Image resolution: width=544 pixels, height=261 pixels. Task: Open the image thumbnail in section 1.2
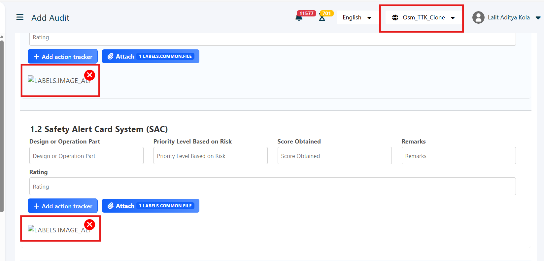(56, 230)
